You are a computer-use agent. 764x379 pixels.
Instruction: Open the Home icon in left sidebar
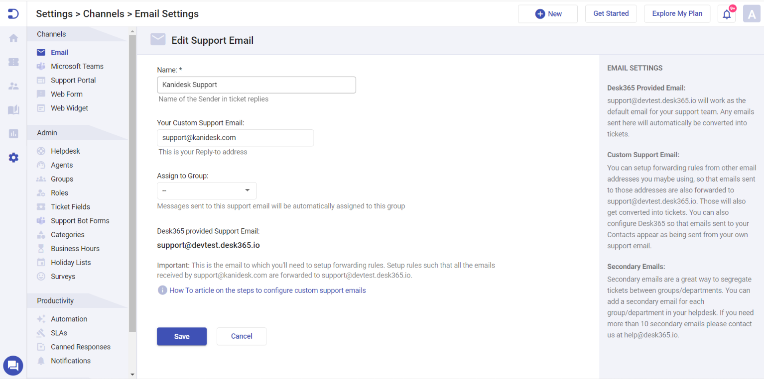tap(13, 38)
